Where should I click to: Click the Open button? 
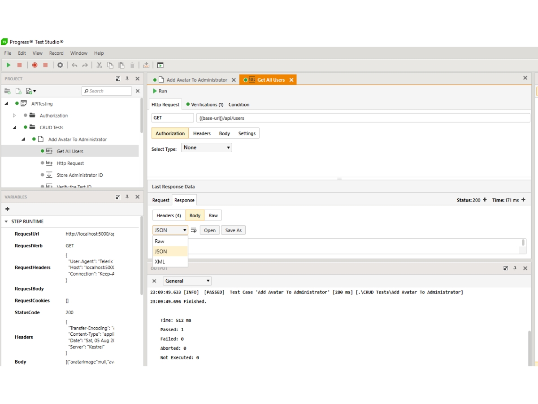[210, 230]
